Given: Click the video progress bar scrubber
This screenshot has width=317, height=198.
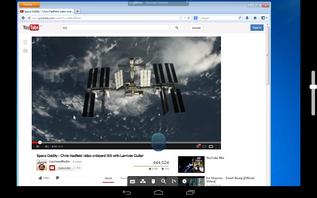Looking at the screenshot, I should pos(40,143).
